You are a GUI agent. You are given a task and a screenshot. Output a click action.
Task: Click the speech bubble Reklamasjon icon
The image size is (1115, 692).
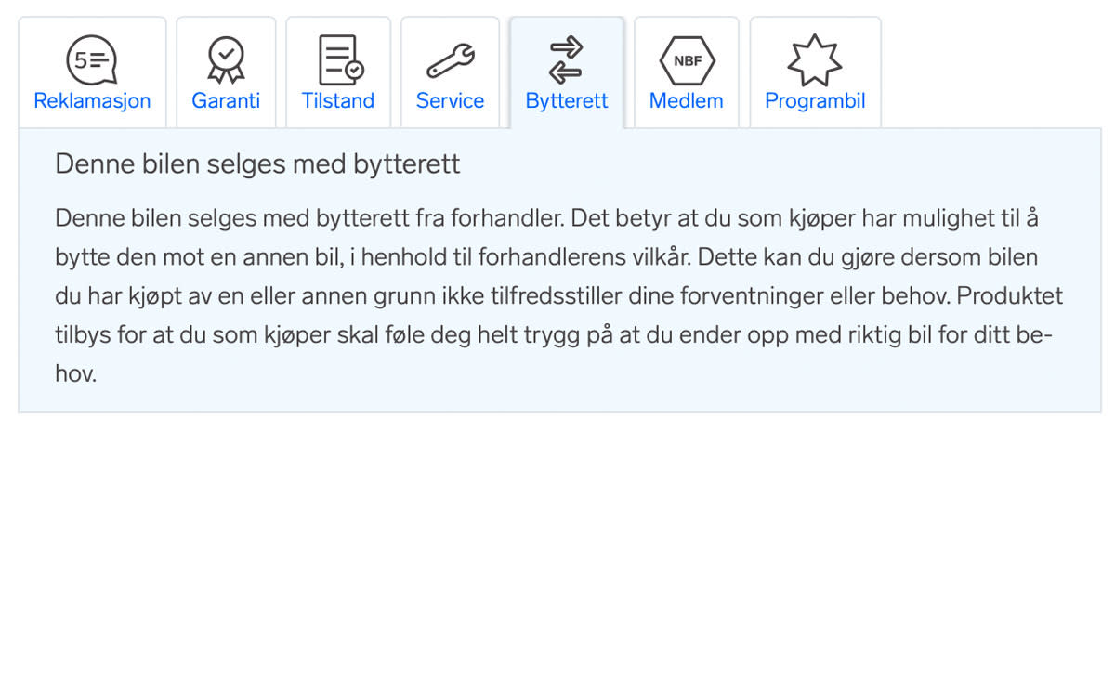(x=92, y=60)
